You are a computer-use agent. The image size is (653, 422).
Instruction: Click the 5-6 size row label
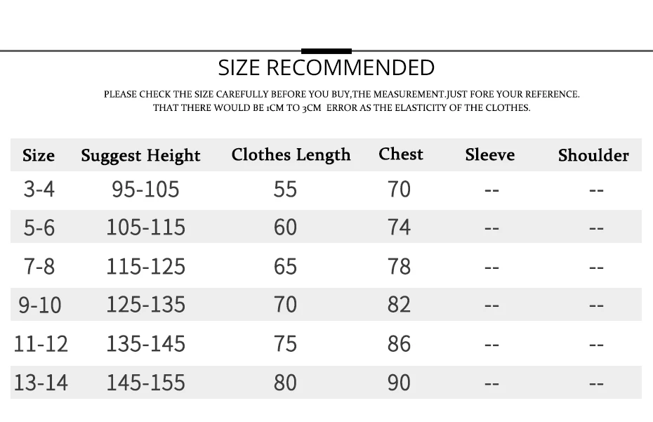coord(39,228)
